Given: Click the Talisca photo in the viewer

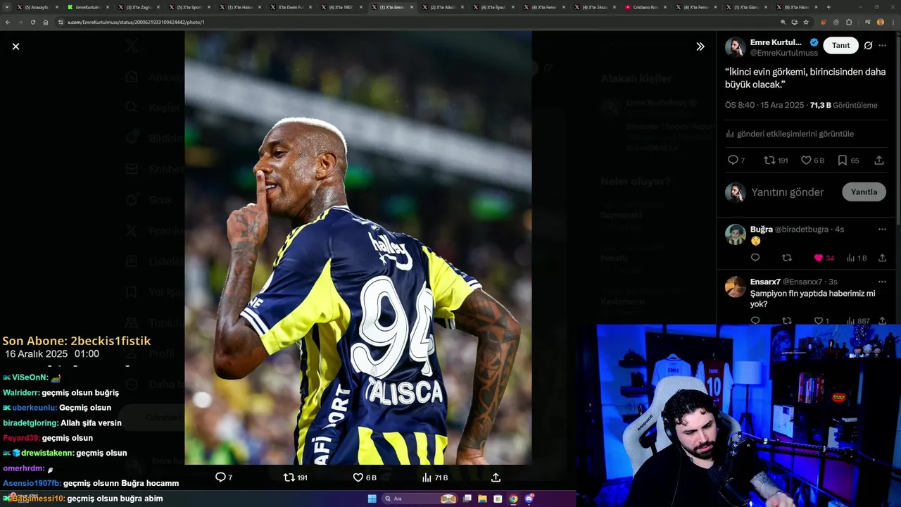Looking at the screenshot, I should [x=358, y=247].
